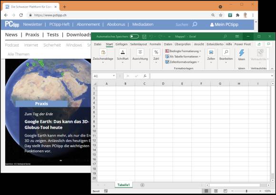276x195 pixels.
Task: Open the Überprüfen ribbon tab
Action: (x=183, y=44)
